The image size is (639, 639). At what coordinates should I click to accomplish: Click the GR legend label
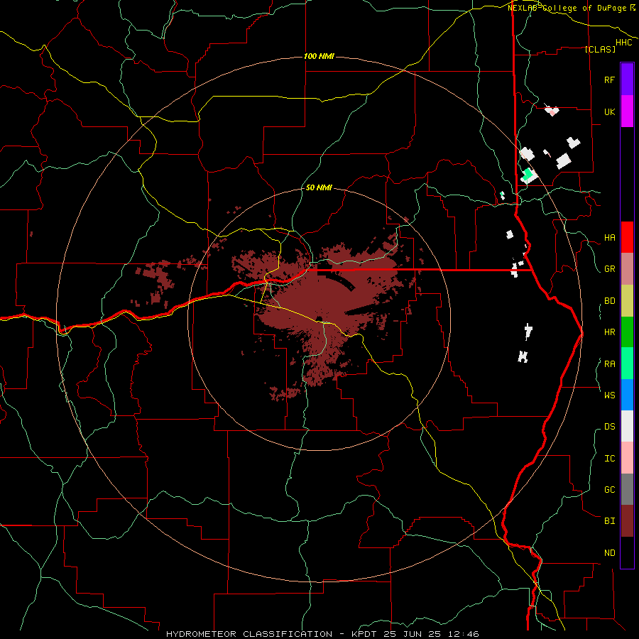tap(609, 269)
